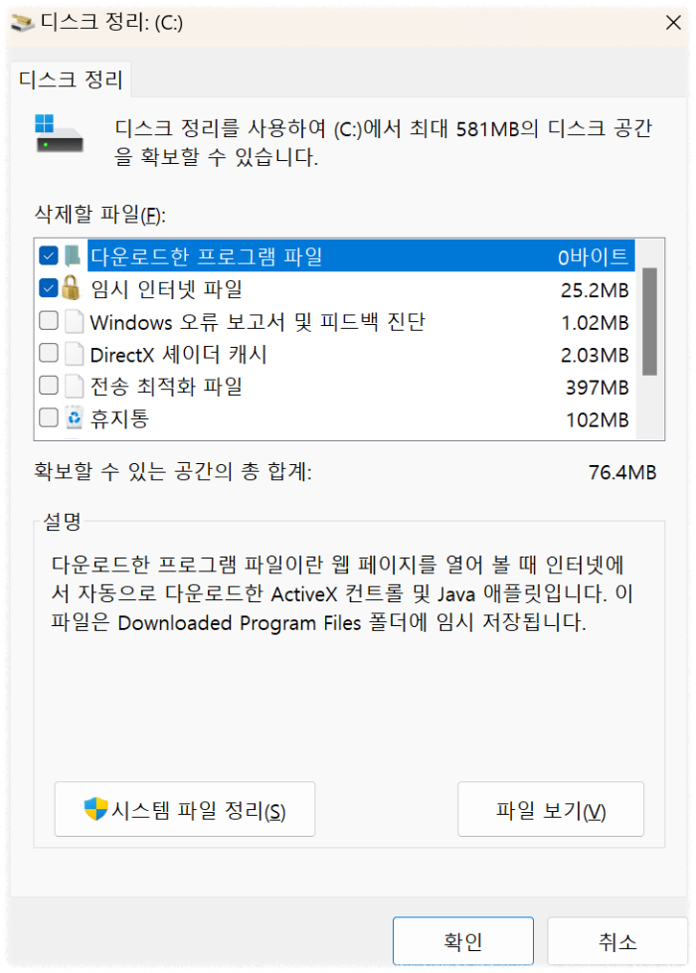This screenshot has height=973, width=696.
Task: Enable DirectX 셰이더 캐시 cleanup
Action: (47, 353)
